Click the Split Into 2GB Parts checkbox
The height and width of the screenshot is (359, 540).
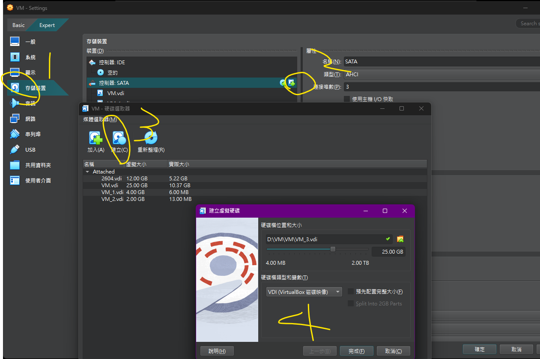click(351, 303)
